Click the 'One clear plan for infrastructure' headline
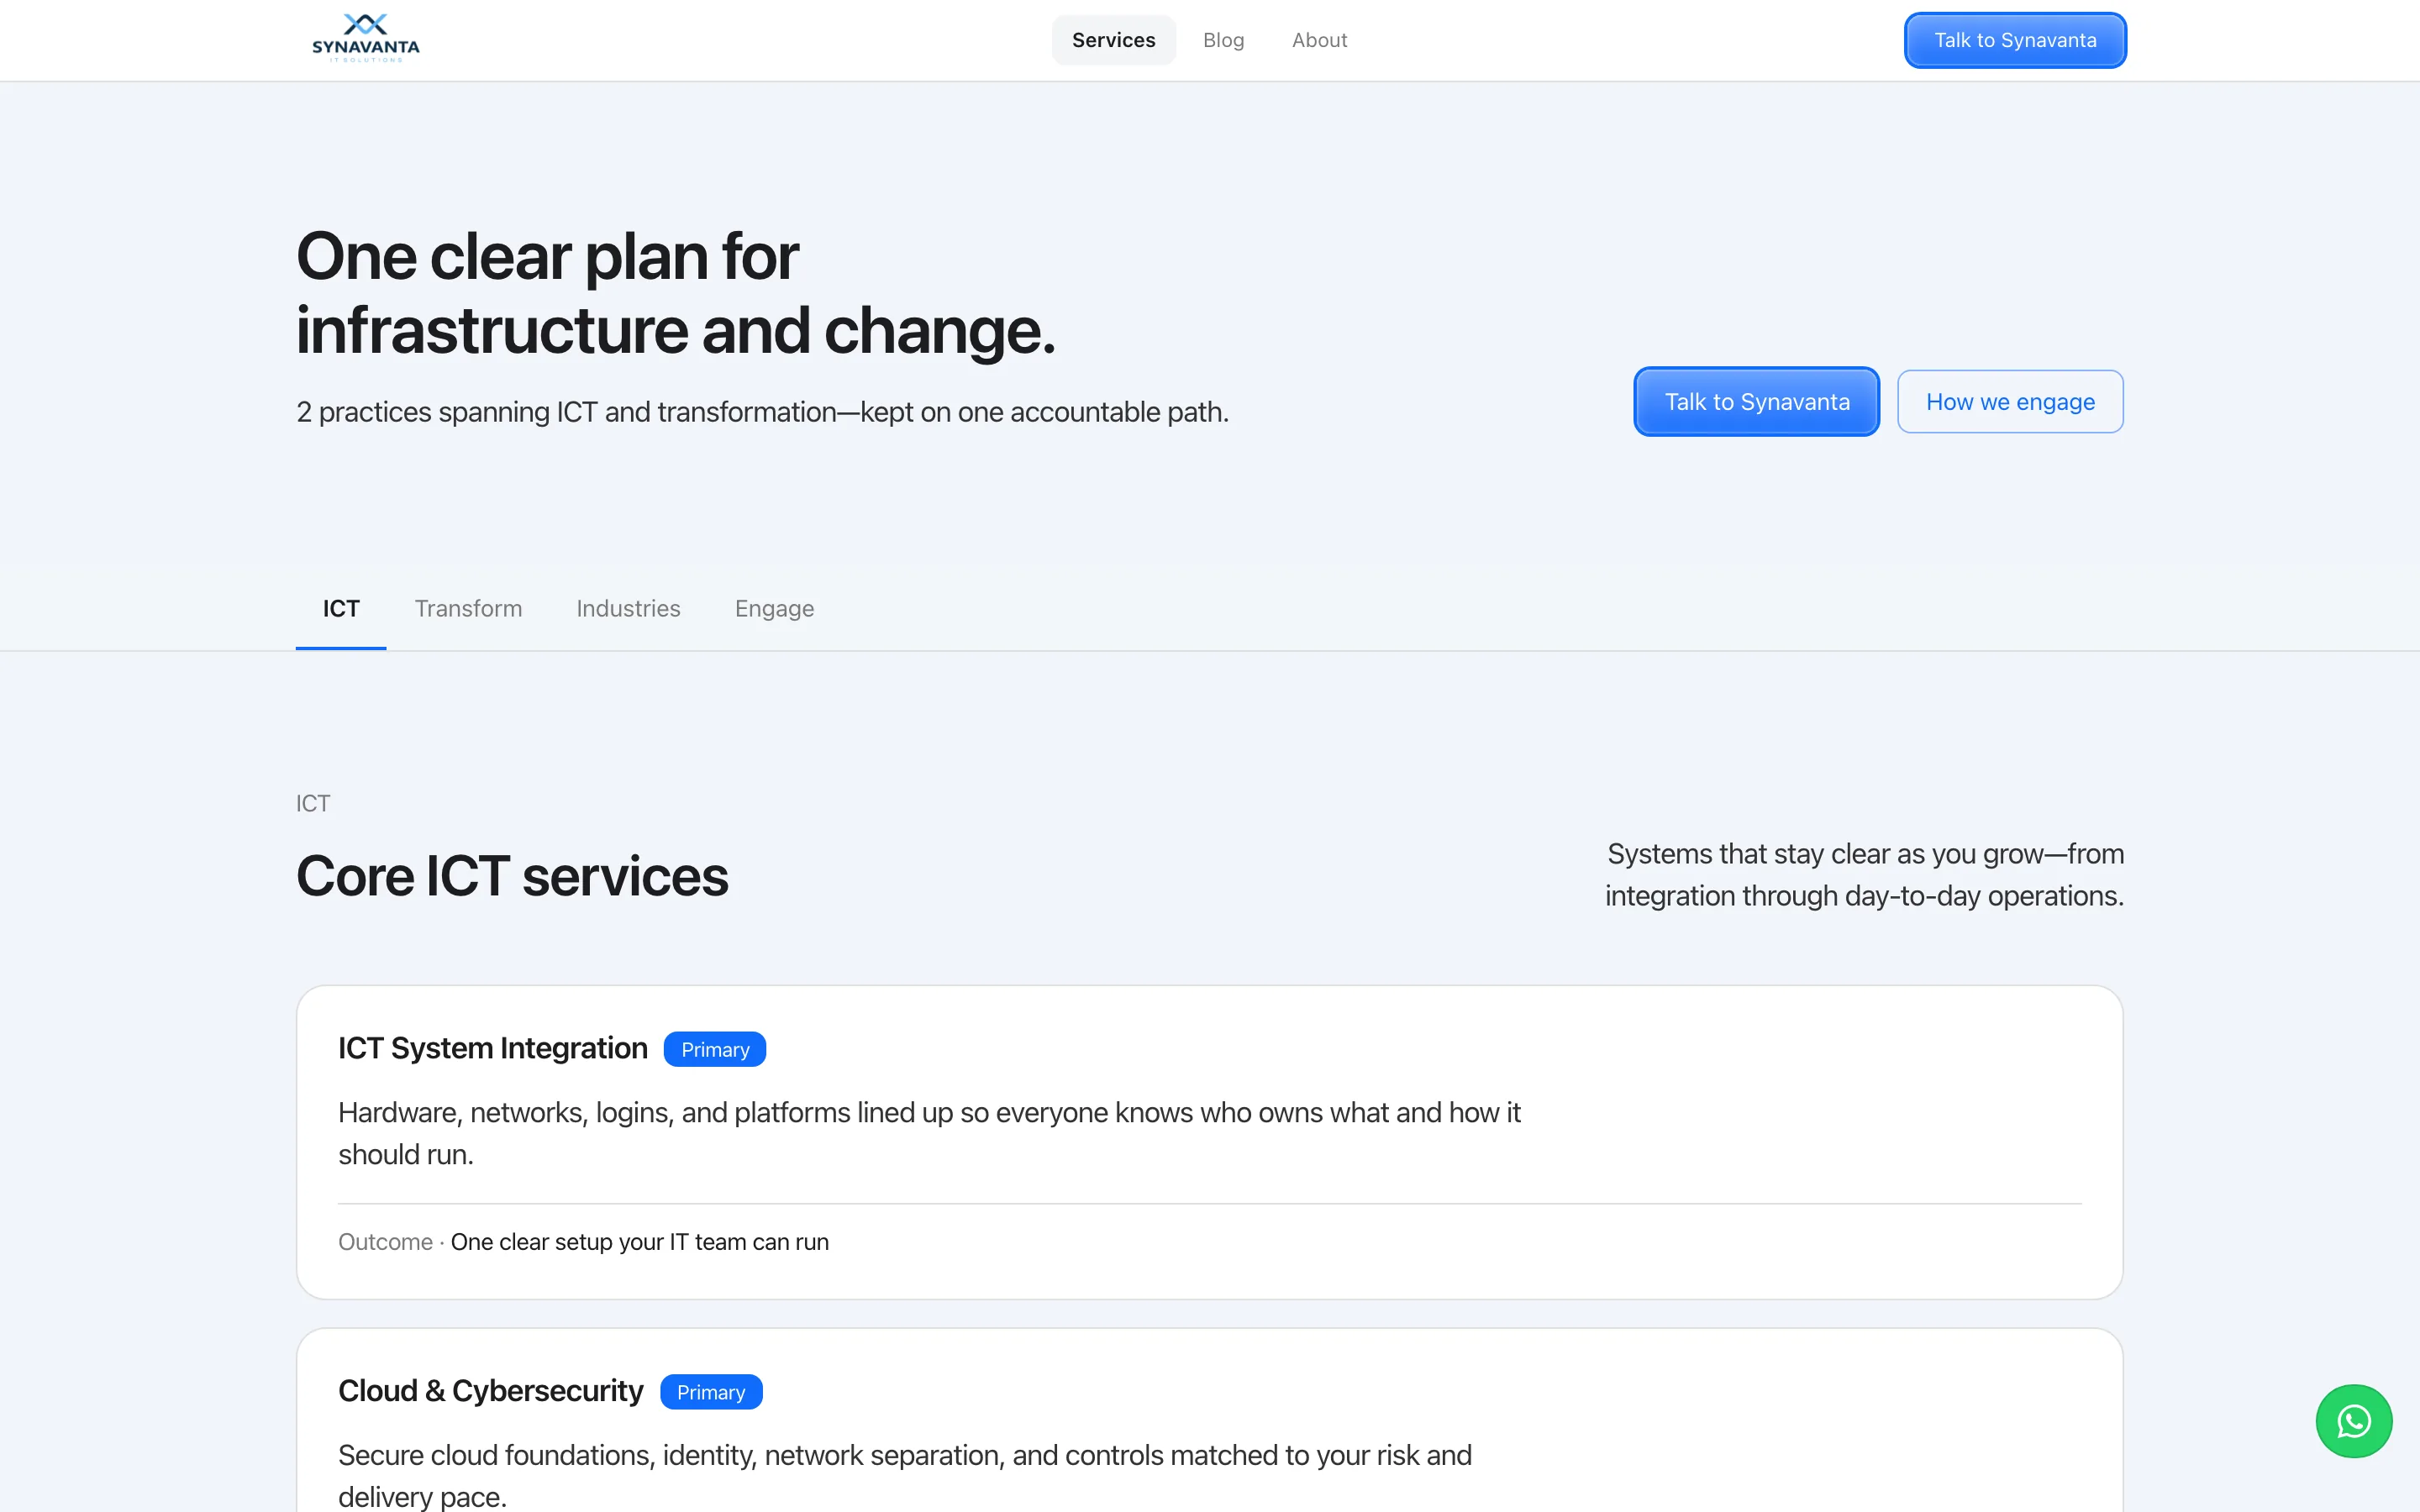This screenshot has height=1512, width=2420. (676, 293)
